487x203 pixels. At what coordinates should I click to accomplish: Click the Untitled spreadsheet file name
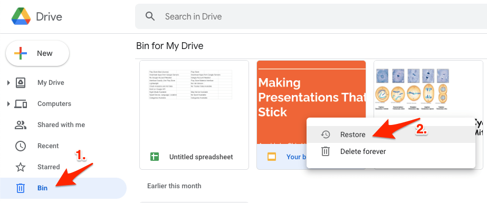click(x=201, y=157)
